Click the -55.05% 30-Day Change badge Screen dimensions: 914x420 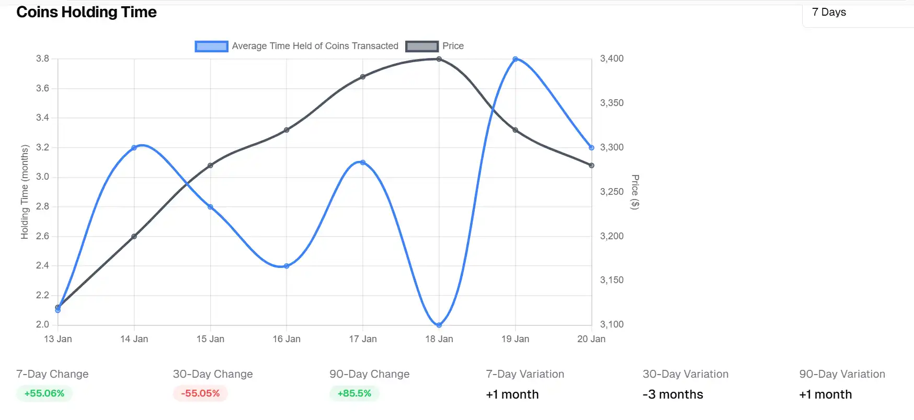pos(200,393)
